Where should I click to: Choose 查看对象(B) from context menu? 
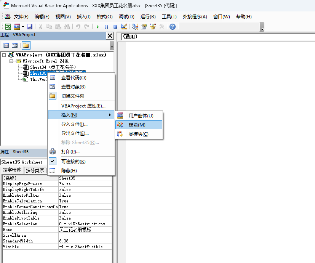click(x=82, y=87)
